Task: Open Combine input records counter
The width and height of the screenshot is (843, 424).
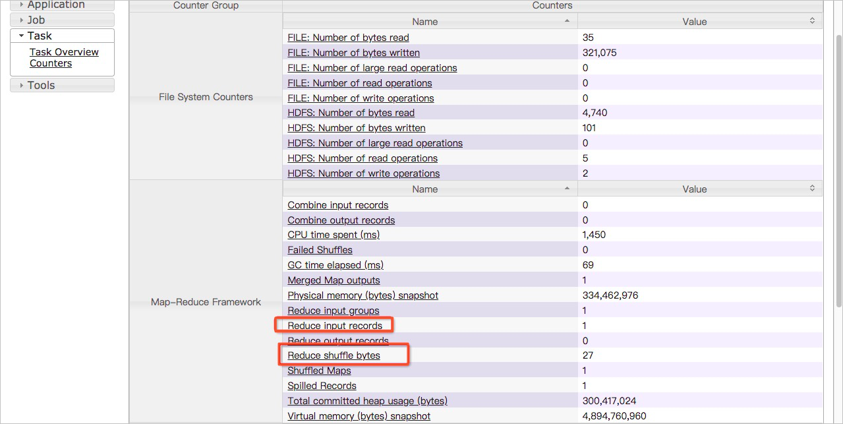Action: [x=338, y=205]
